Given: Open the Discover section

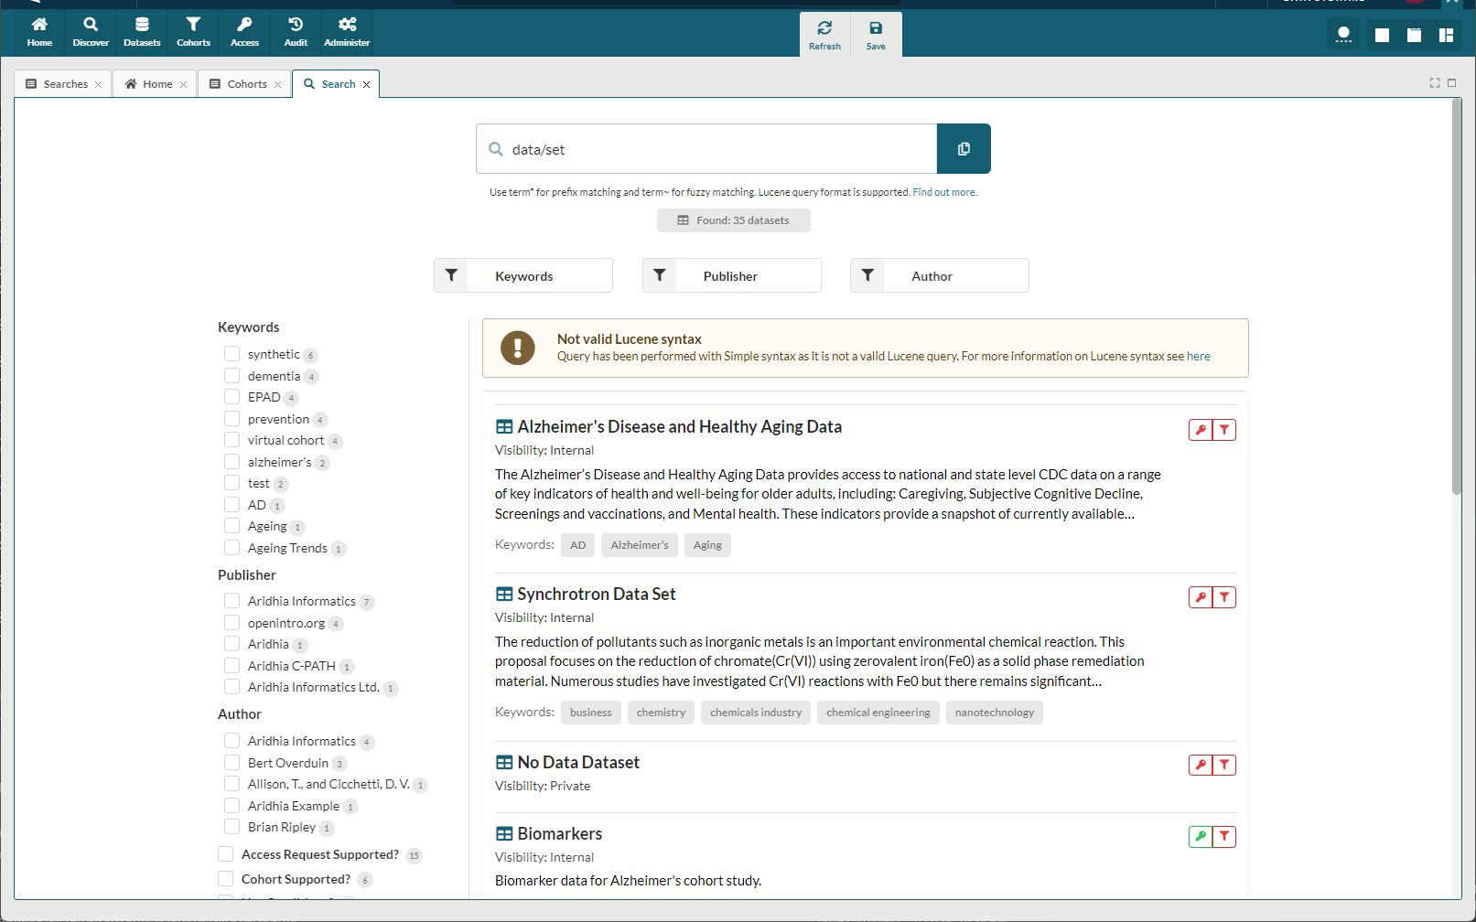Looking at the screenshot, I should 90,32.
